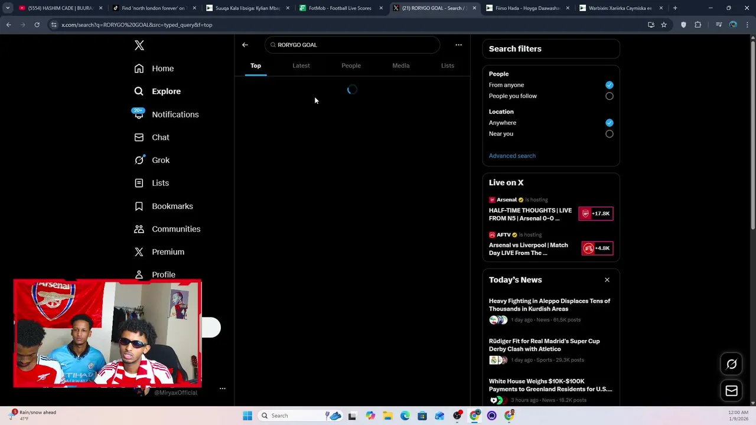Open Premium in the sidebar
Screen dimensions: 756x425
159,252
